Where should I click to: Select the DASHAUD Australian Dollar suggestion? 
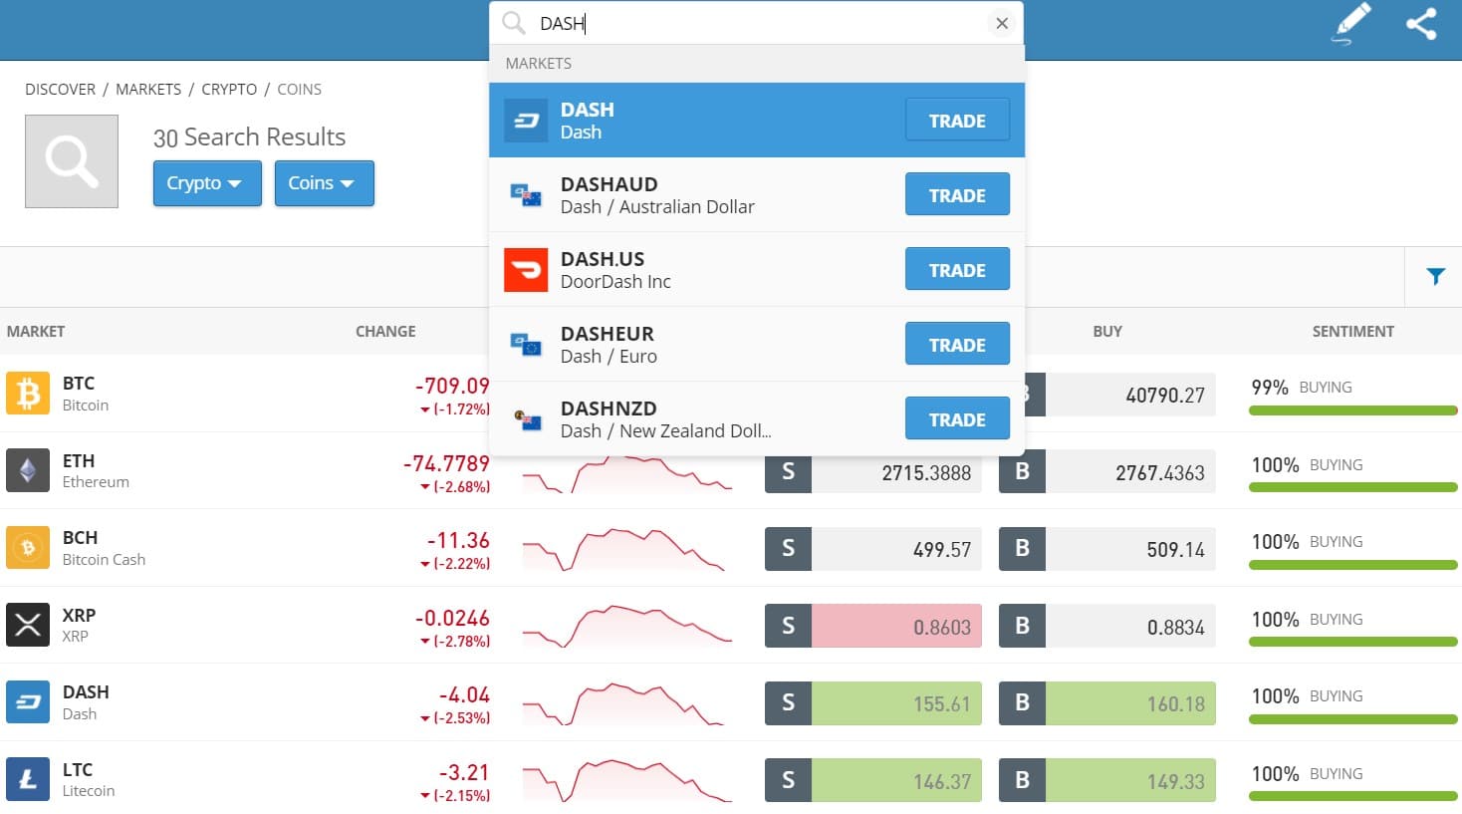click(x=757, y=195)
